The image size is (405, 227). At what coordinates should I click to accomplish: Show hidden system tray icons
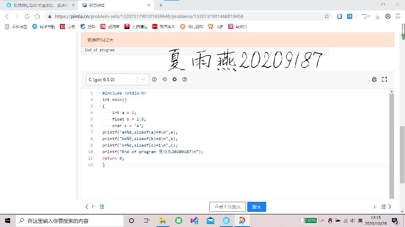click(x=322, y=221)
